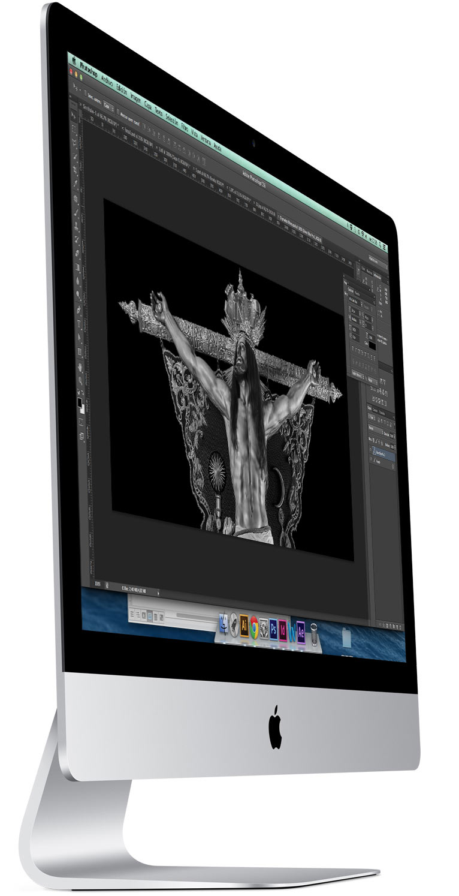Open Launchpad rocket icon in Dock
Screen dimensions: 459x896
[x=234, y=625]
